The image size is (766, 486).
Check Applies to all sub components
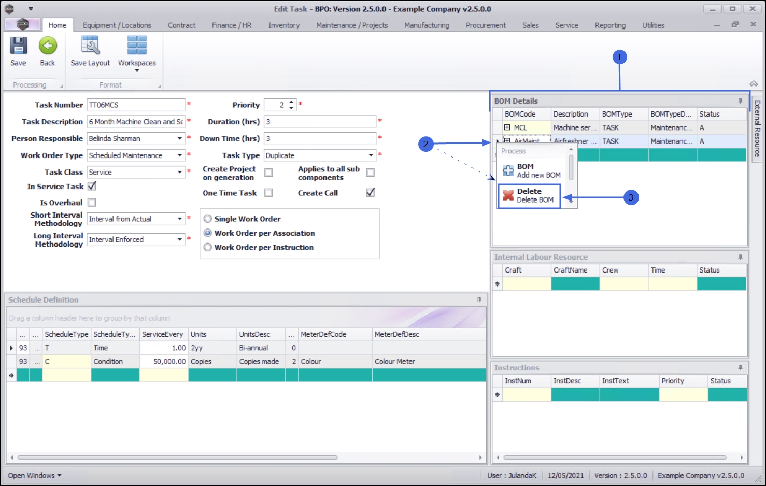click(370, 173)
